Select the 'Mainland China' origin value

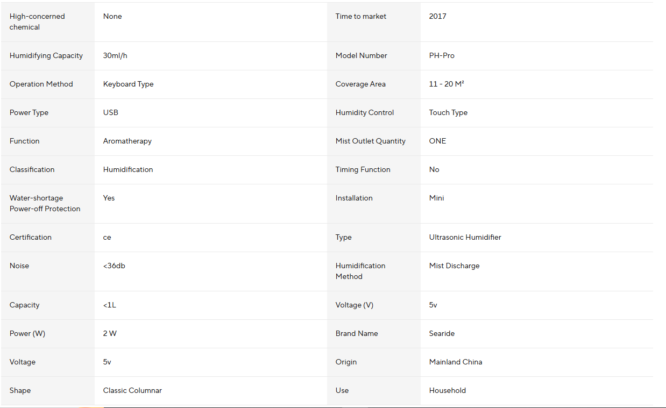[x=455, y=362]
